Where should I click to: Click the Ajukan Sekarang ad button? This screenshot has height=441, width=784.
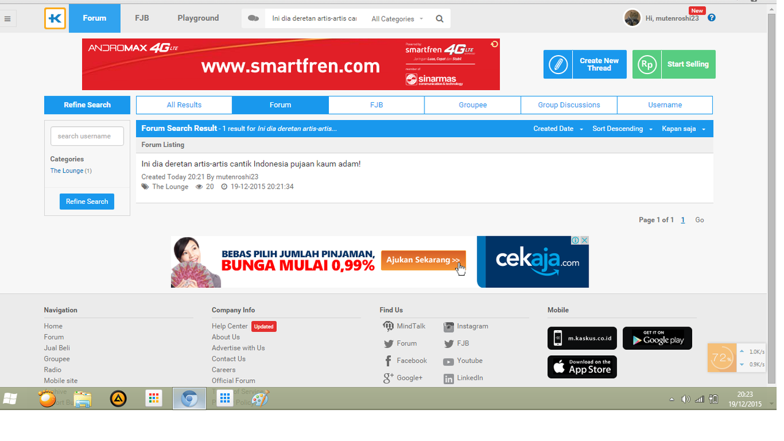pos(423,260)
